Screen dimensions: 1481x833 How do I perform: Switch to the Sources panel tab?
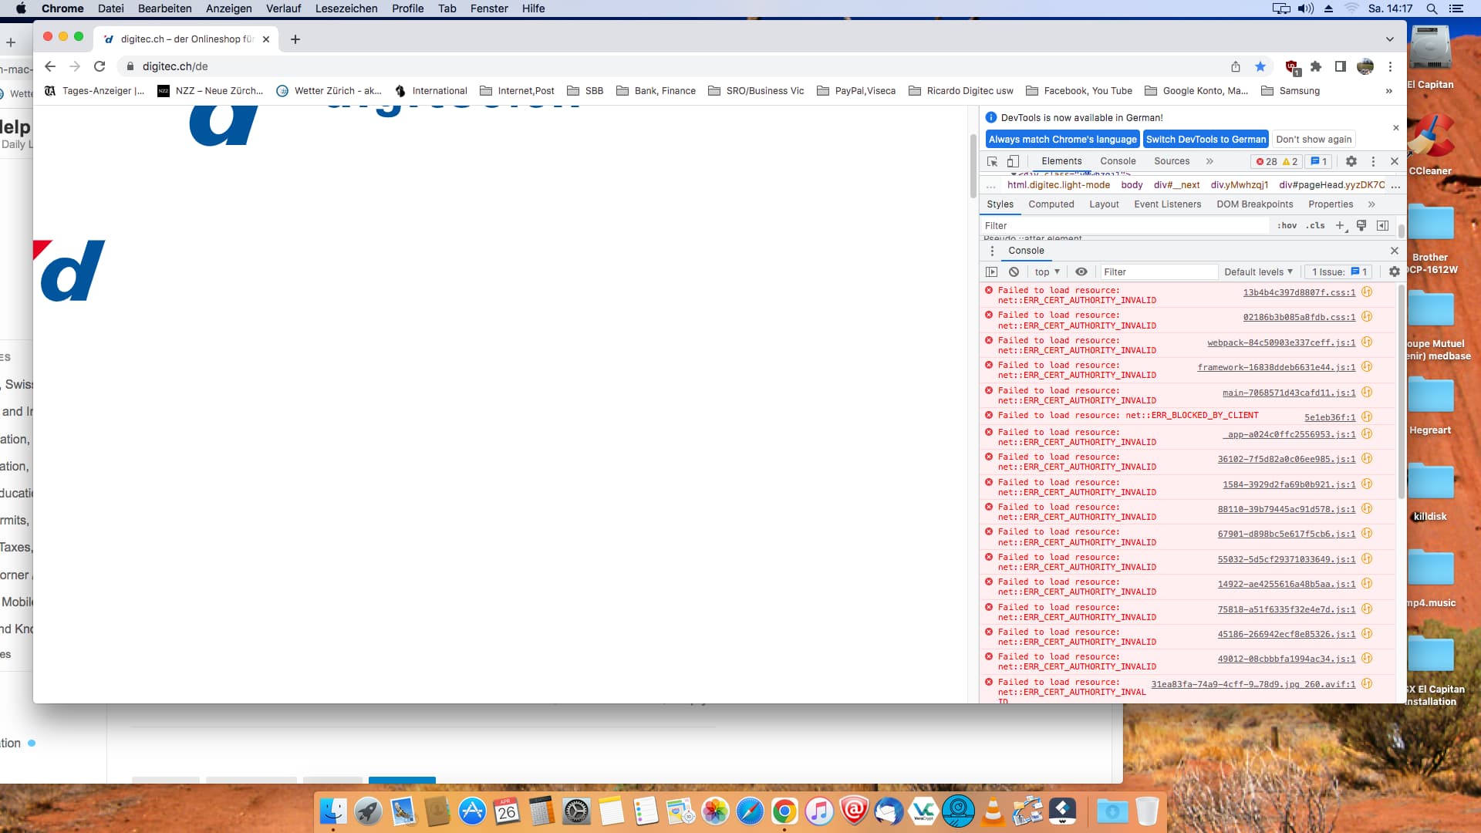pyautogui.click(x=1172, y=161)
